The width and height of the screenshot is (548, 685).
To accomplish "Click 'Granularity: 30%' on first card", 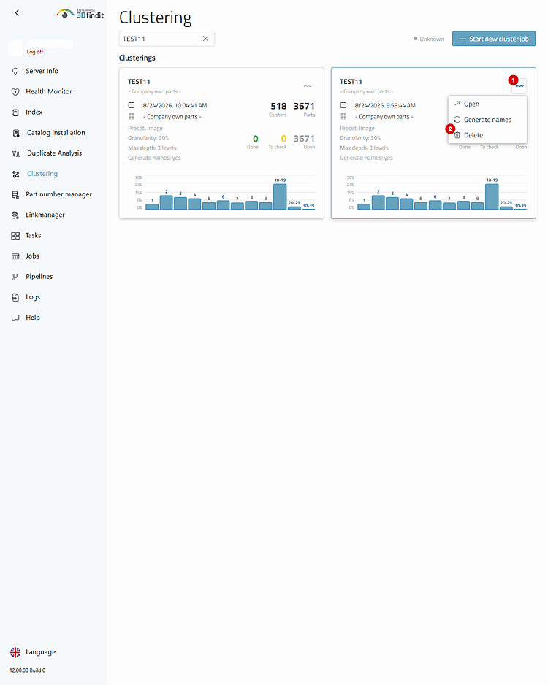I will (148, 138).
